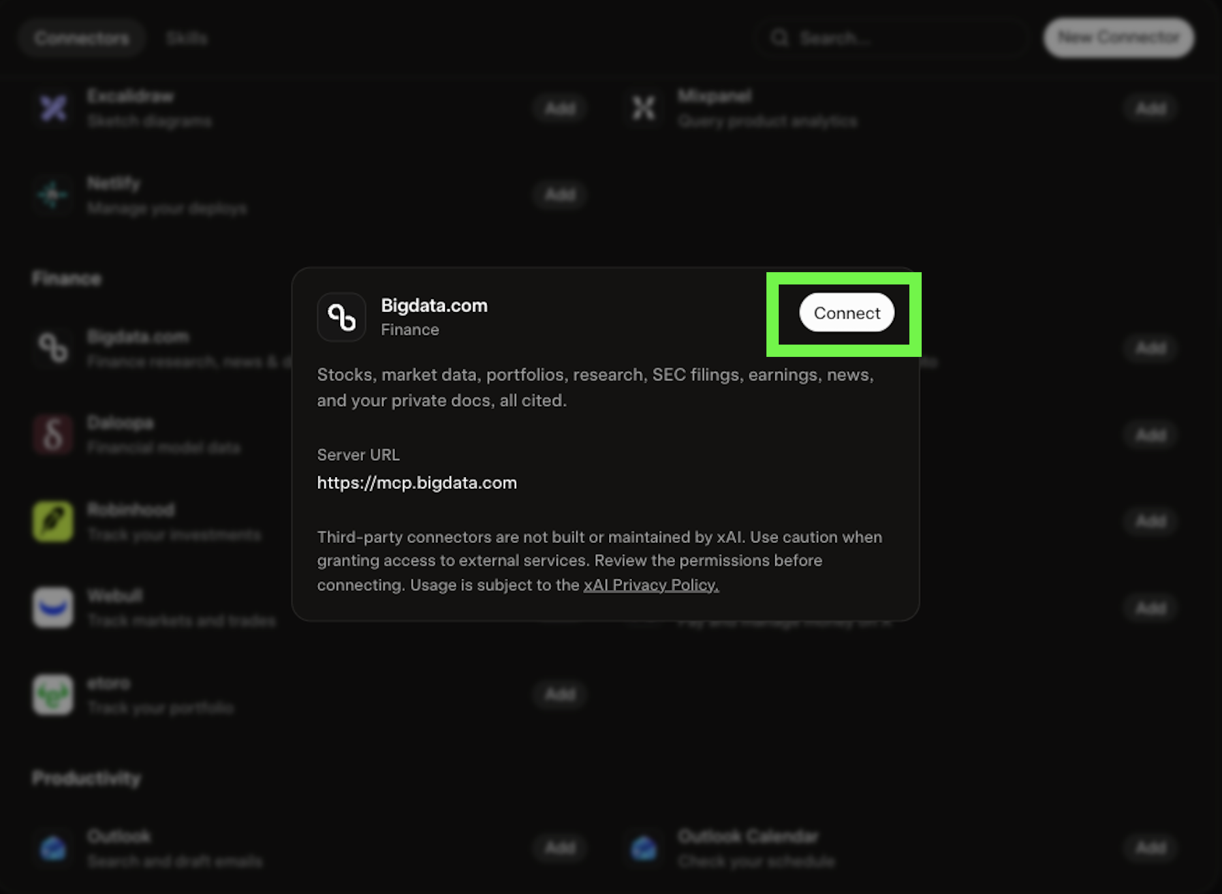
Task: Switch to the Connectors tab
Action: click(82, 39)
